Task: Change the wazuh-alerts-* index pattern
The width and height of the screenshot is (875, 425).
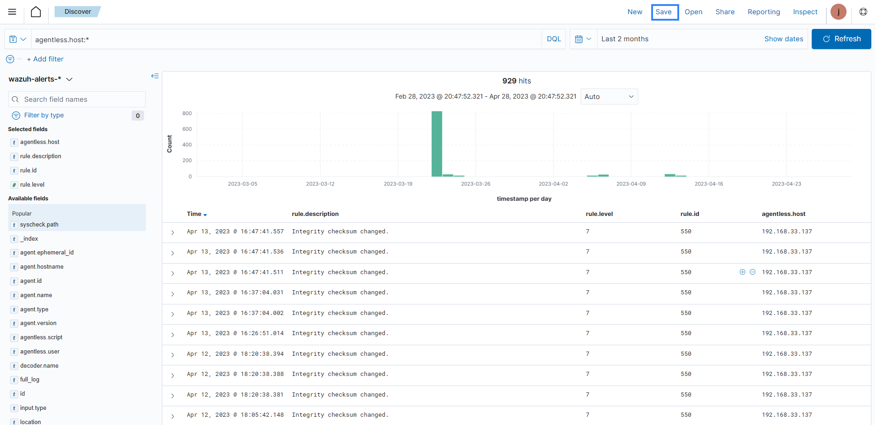Action: tap(40, 79)
